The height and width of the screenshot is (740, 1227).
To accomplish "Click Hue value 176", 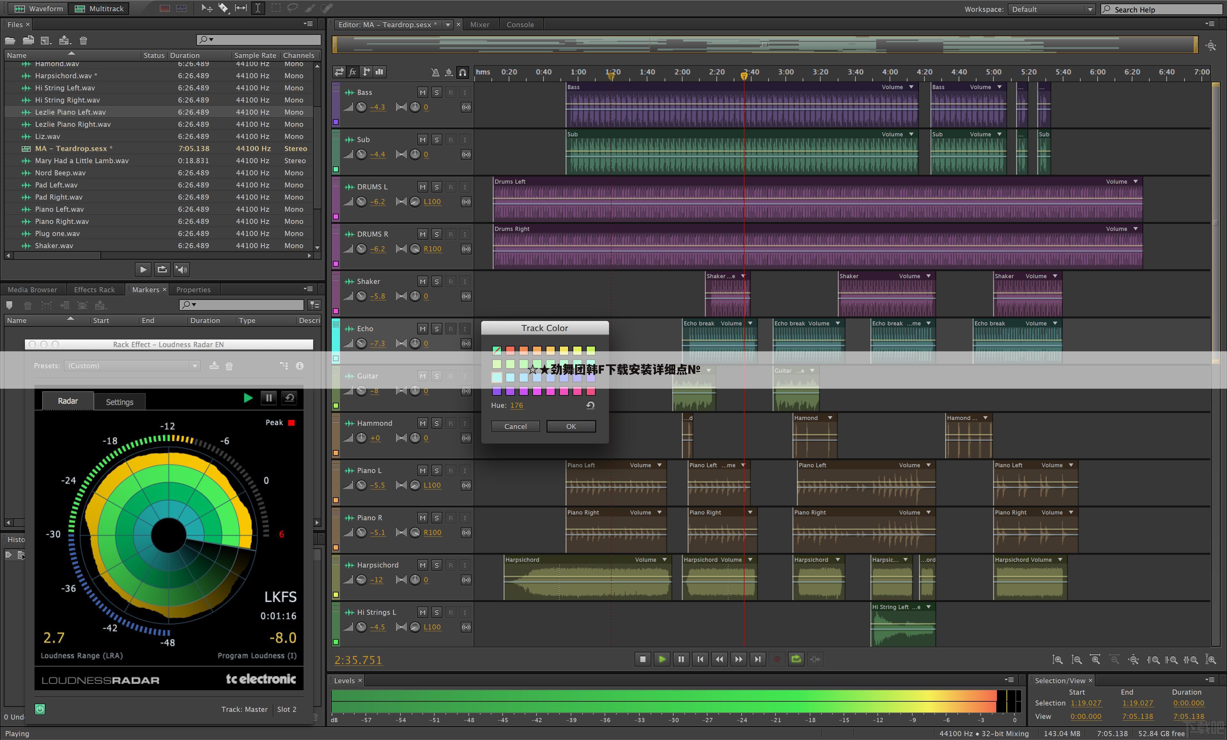I will coord(517,406).
